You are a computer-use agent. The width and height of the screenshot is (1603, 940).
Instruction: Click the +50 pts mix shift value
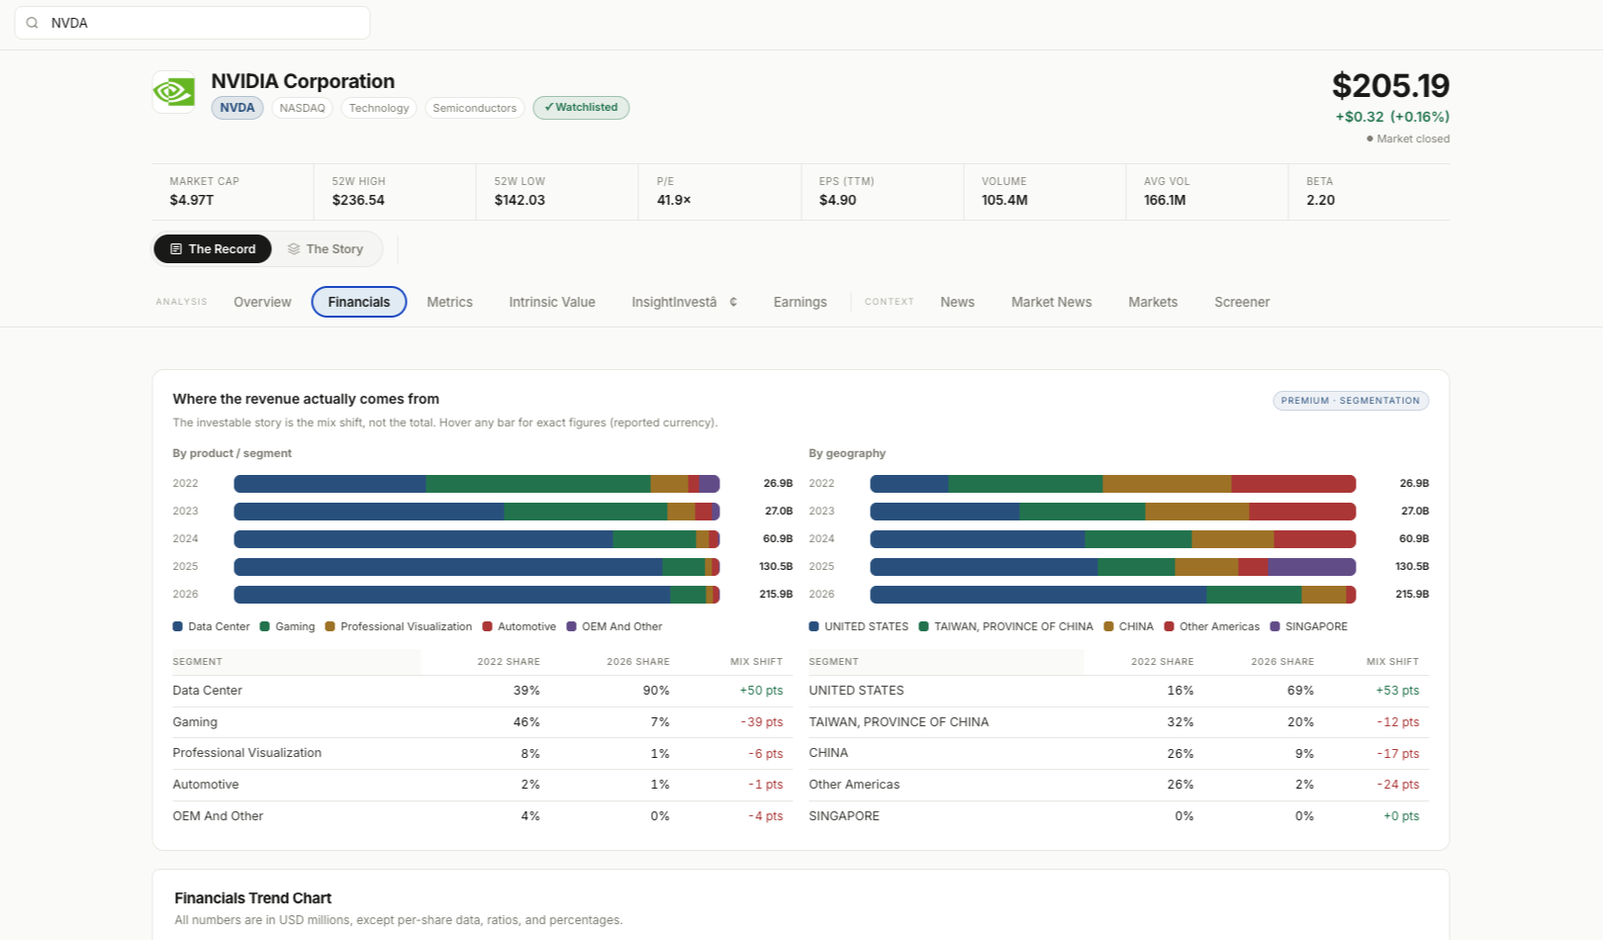click(761, 691)
